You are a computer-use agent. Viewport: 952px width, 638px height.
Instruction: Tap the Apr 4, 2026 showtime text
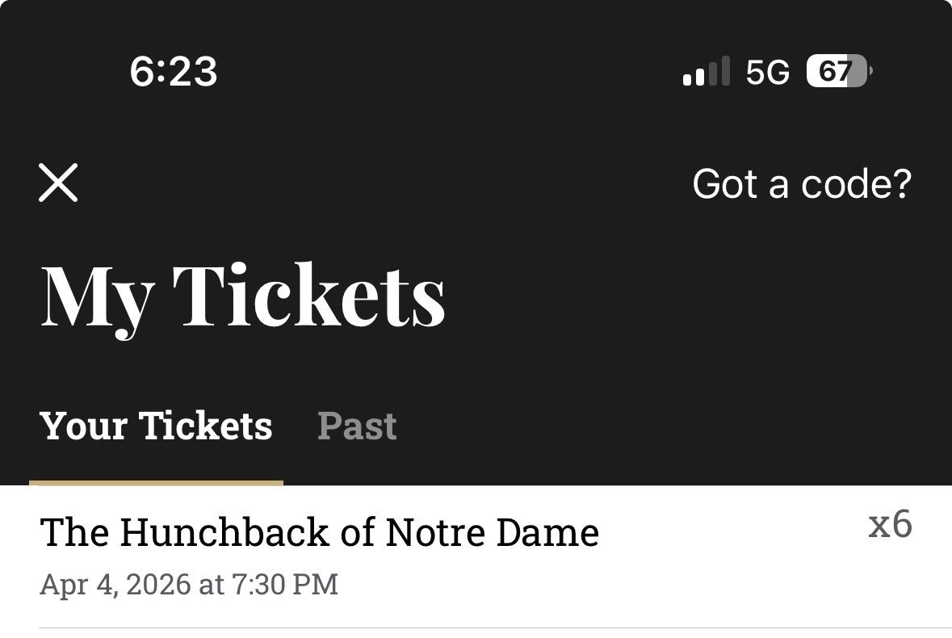pos(189,584)
